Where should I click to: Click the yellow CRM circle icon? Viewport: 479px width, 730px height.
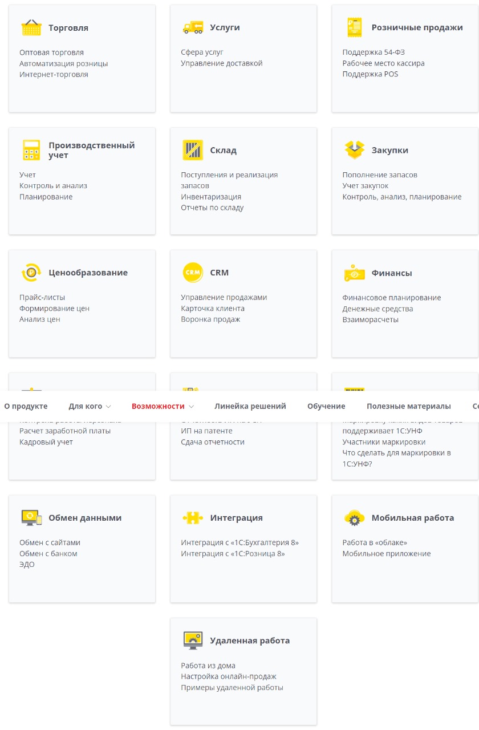193,273
